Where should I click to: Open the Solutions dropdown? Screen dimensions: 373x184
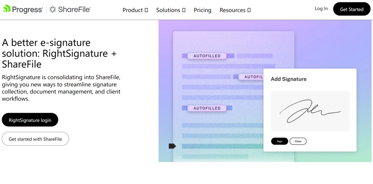coord(171,10)
